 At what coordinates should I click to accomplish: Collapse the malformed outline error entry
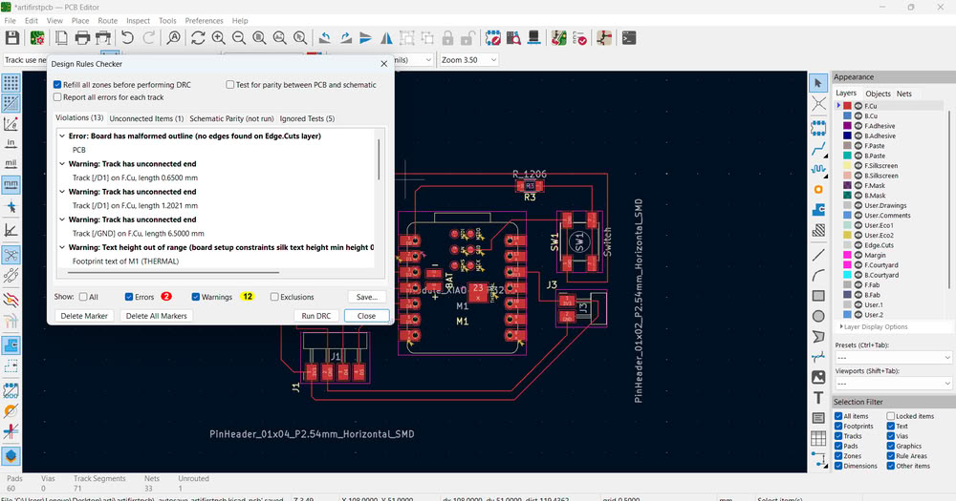click(x=62, y=136)
